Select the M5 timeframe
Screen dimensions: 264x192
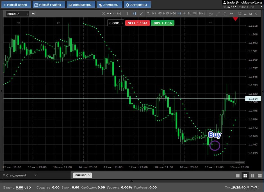point(160,13)
